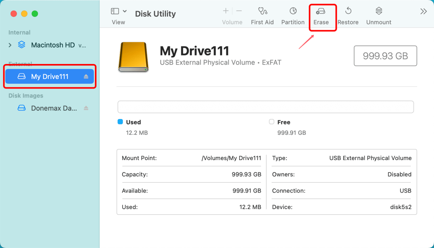The height and width of the screenshot is (248, 434).
Task: Select Macintosh HD in the sidebar
Action: pos(53,45)
